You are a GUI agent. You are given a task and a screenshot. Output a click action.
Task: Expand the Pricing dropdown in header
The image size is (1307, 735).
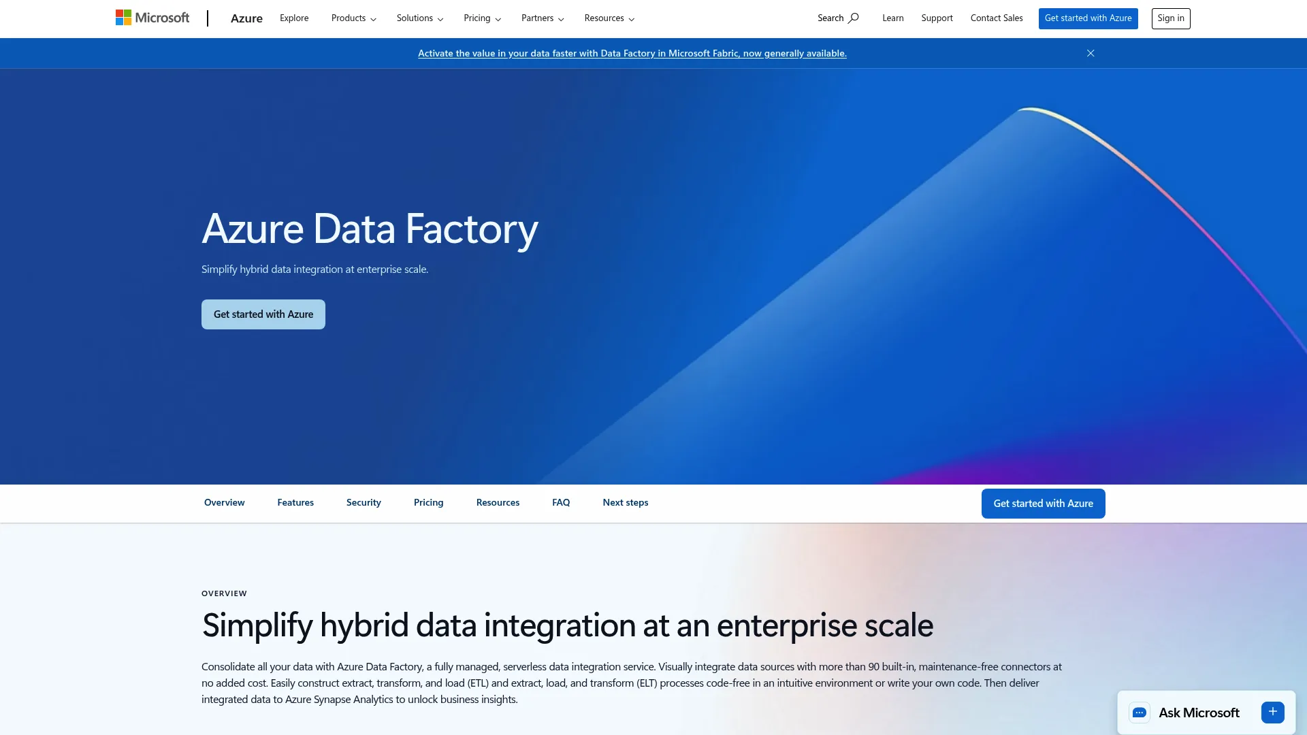tap(483, 18)
